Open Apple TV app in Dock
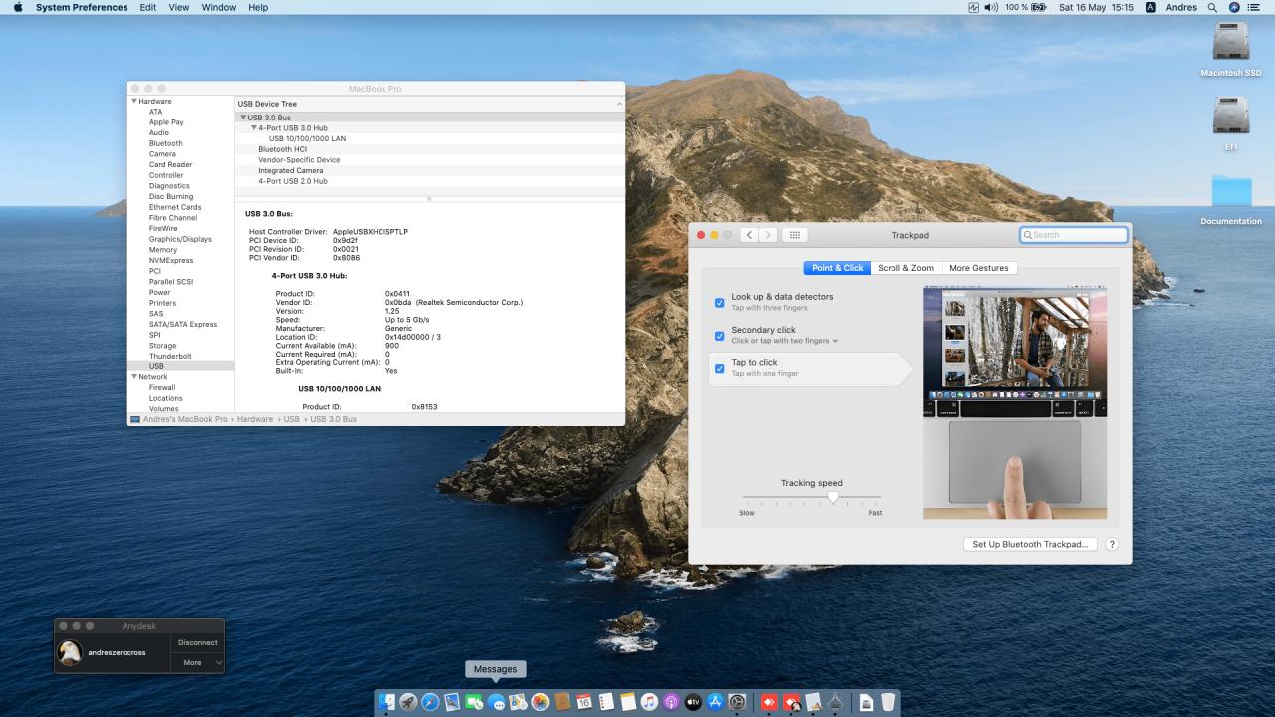Viewport: 1275px width, 717px height. tap(693, 702)
